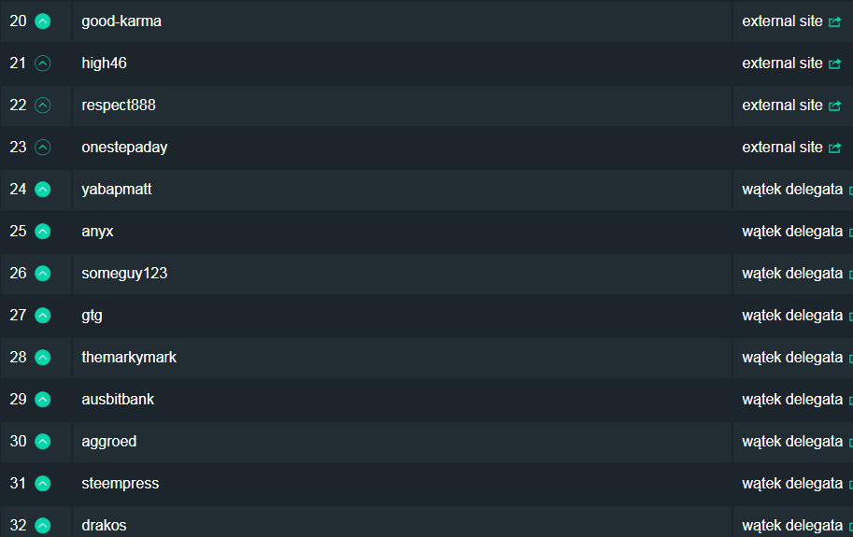This screenshot has width=853, height=537.
Task: Open the external site for high46
Action: (791, 64)
